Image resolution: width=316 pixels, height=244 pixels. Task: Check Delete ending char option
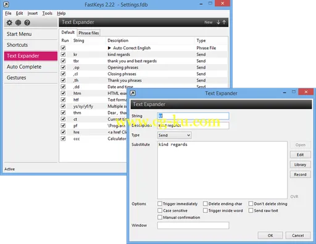coord(206,204)
